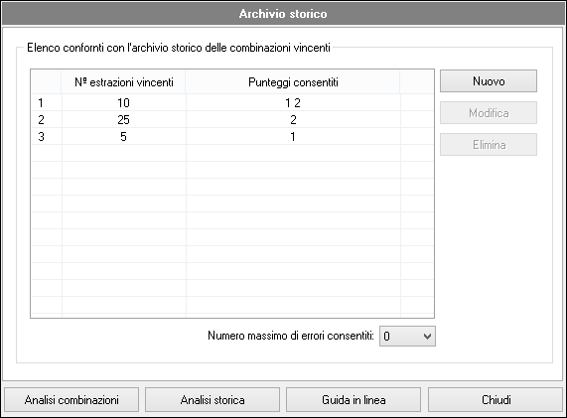Expand the errori consentiti dropdown arrow
567x418 pixels.
[427, 337]
